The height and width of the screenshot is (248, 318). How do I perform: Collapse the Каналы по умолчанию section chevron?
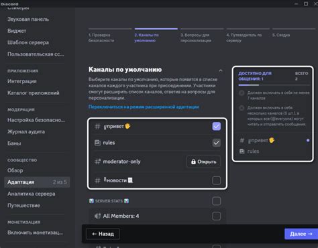221,70
